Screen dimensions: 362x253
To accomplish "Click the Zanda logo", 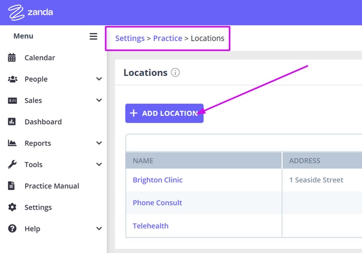I will pyautogui.click(x=31, y=12).
